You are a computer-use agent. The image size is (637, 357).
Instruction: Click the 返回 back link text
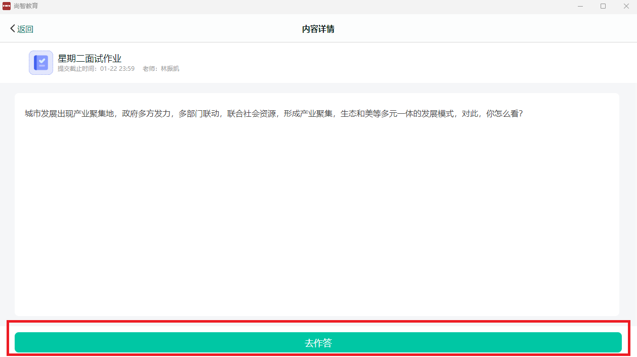coord(25,29)
